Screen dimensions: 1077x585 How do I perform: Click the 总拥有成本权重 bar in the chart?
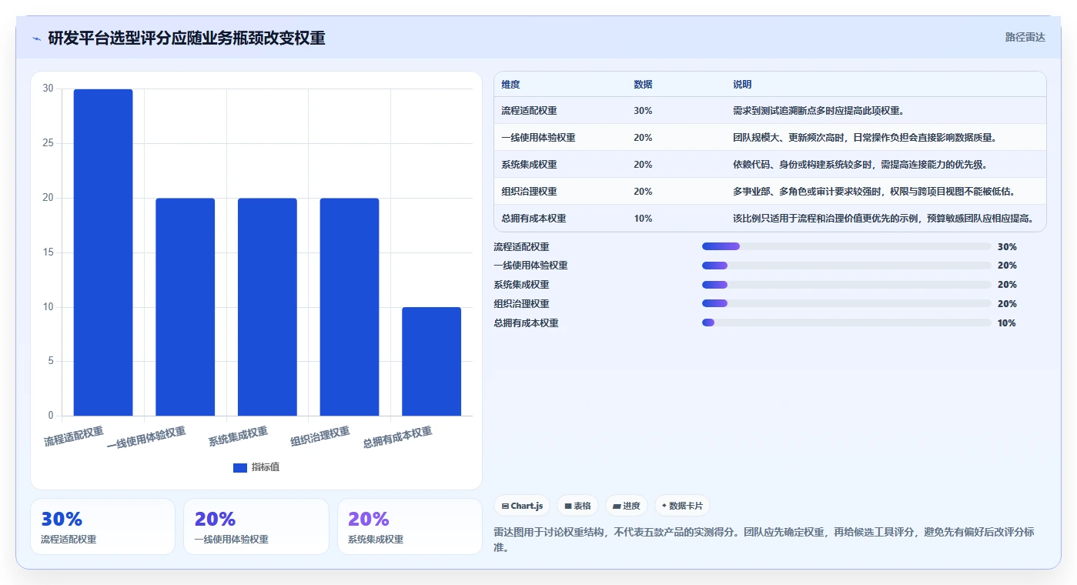coord(431,362)
